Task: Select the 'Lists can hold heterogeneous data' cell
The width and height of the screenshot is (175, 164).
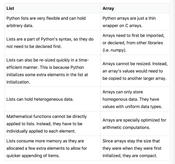Action: 53,99
